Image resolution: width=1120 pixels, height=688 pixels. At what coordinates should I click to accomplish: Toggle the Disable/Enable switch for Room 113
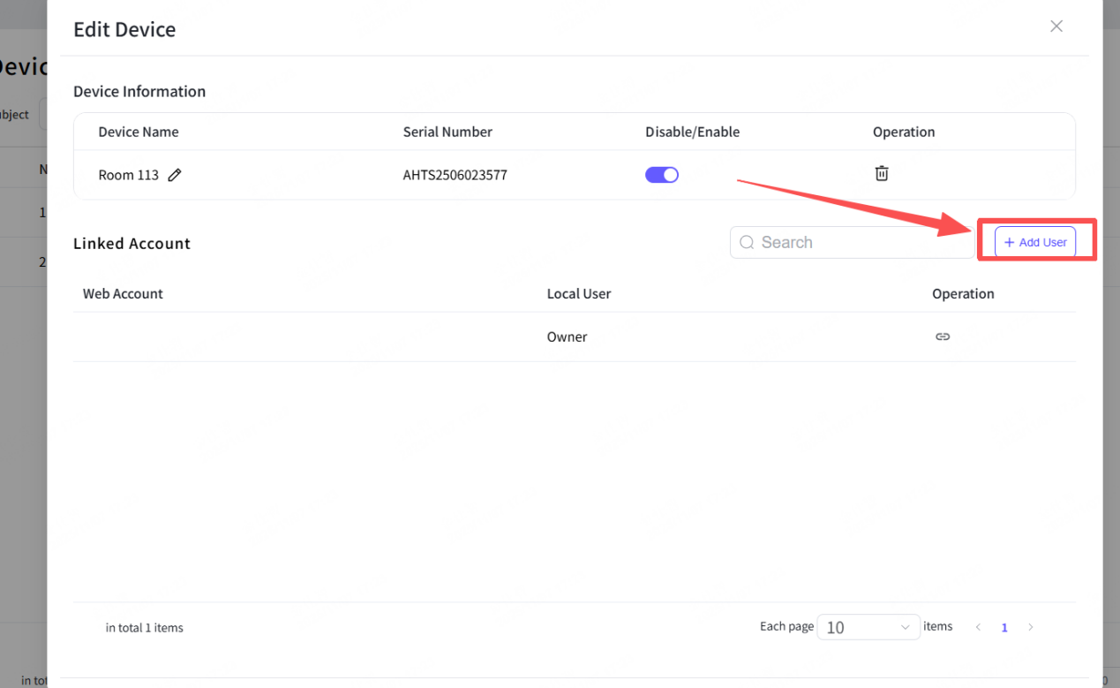click(662, 175)
